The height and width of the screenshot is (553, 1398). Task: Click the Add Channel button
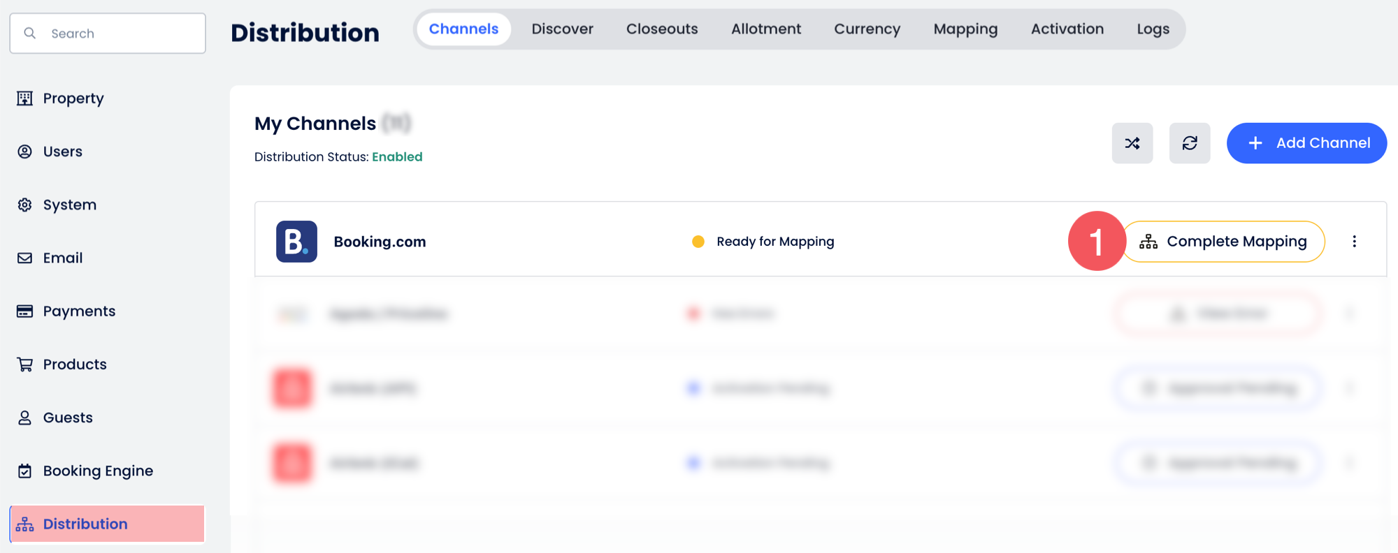(1306, 143)
